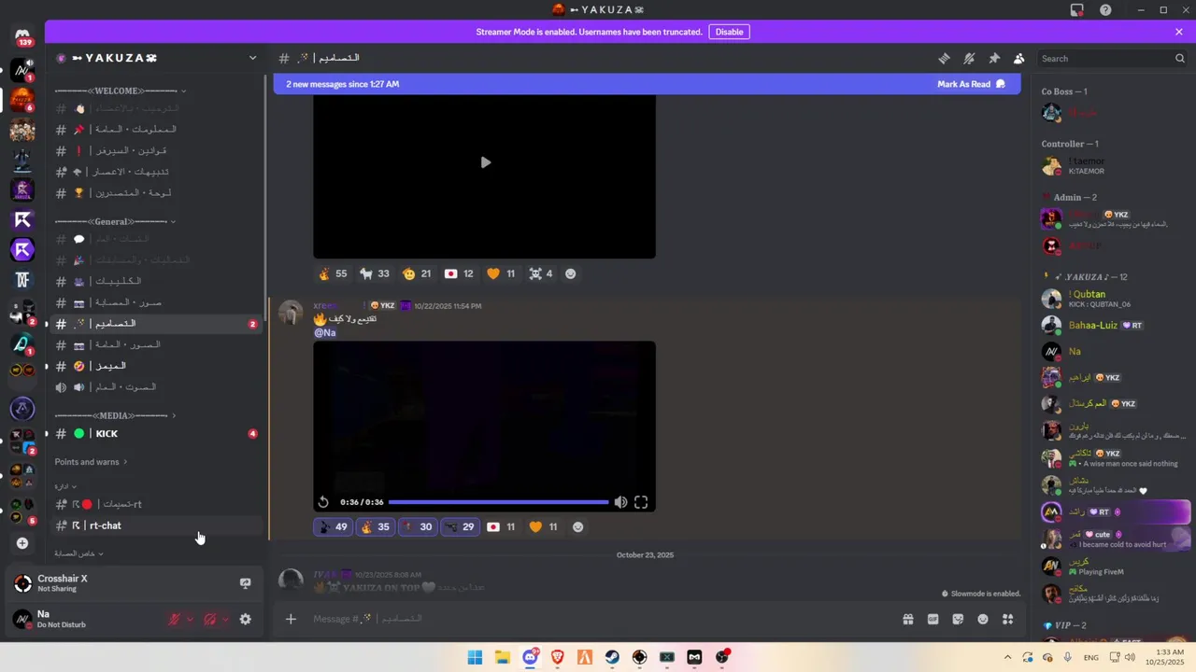Open Steam from taskbar
This screenshot has height=672, width=1196.
tap(613, 657)
